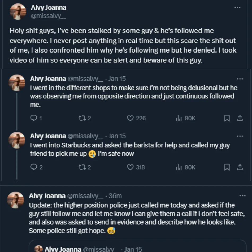Image resolution: width=252 pixels, height=252 pixels.
Task: Open more options on the Starbucks reply
Action: (x=240, y=136)
